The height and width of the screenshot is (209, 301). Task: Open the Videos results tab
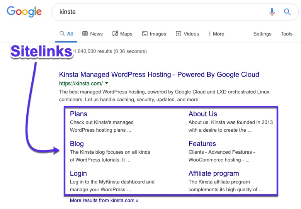187,34
